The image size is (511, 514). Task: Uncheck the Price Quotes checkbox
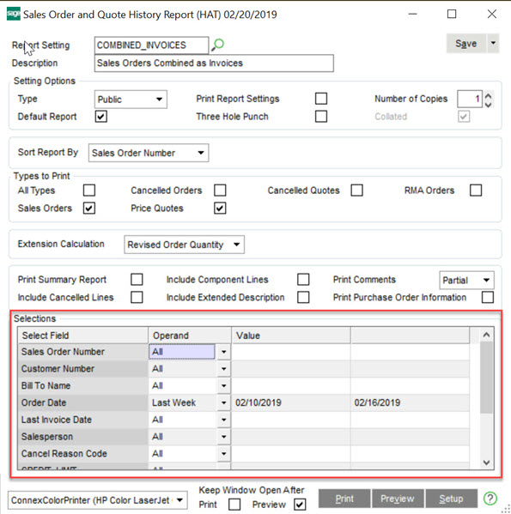pos(220,209)
